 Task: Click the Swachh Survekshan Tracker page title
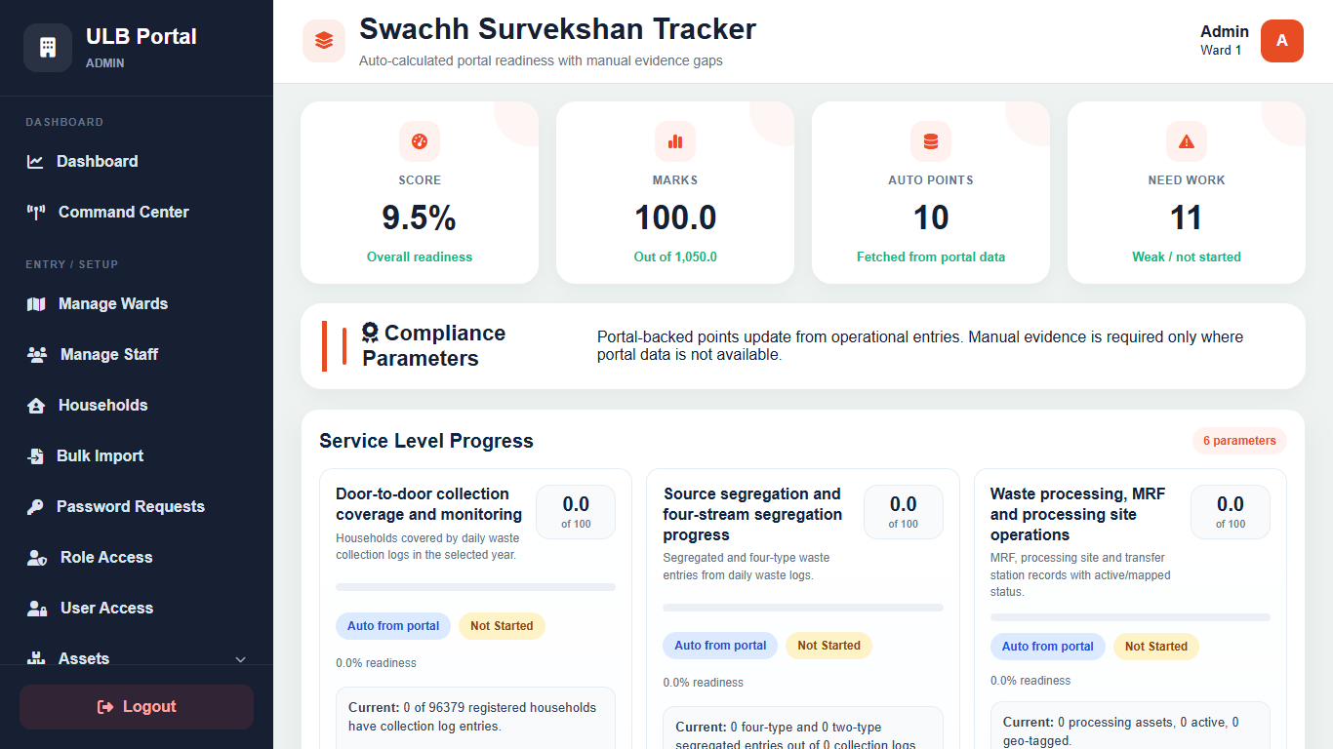(x=557, y=29)
